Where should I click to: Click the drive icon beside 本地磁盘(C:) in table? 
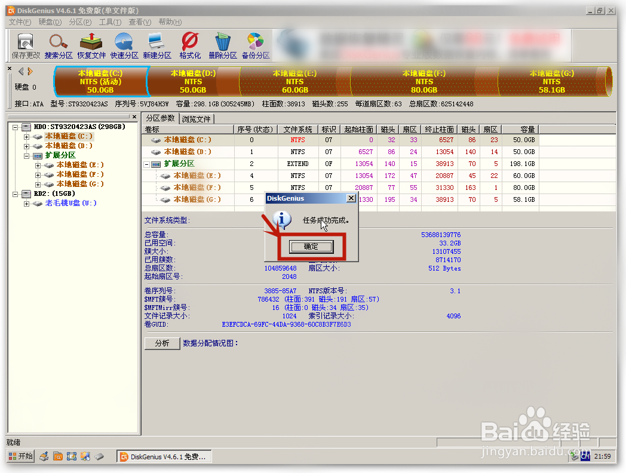pos(156,140)
